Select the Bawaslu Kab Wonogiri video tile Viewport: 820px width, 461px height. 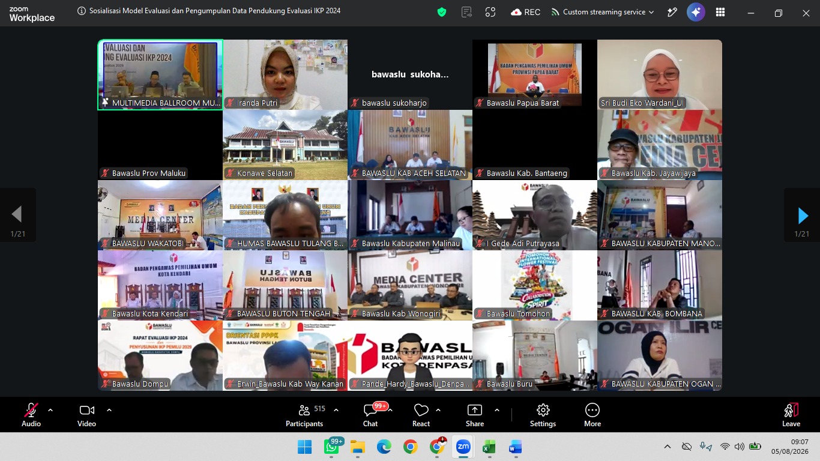(410, 285)
